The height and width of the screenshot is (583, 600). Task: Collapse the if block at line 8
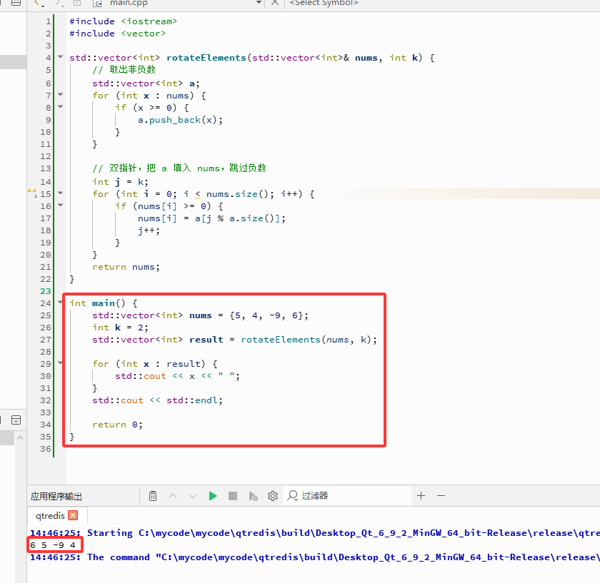[61, 106]
